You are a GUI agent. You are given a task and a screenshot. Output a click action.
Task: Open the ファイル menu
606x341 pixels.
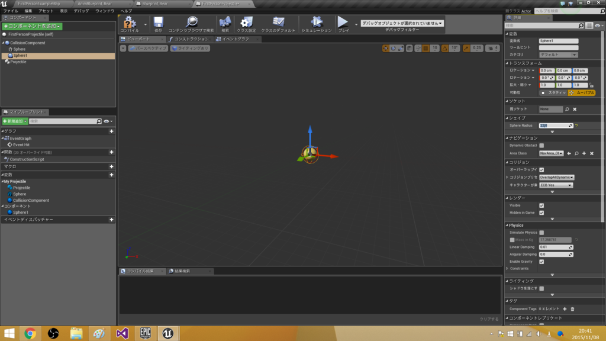[11, 11]
